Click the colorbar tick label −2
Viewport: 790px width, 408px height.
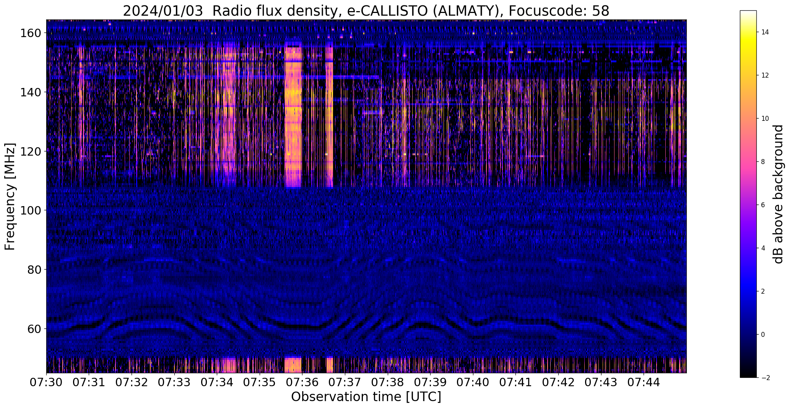tap(766, 378)
